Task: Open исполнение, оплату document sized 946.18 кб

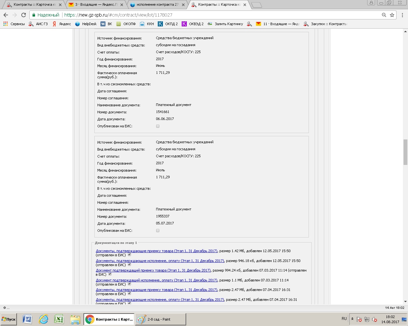Action: coord(160,261)
